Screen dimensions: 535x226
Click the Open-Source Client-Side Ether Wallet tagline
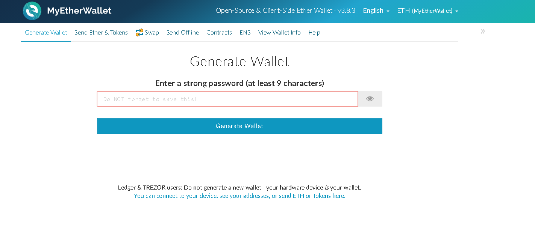click(285, 11)
